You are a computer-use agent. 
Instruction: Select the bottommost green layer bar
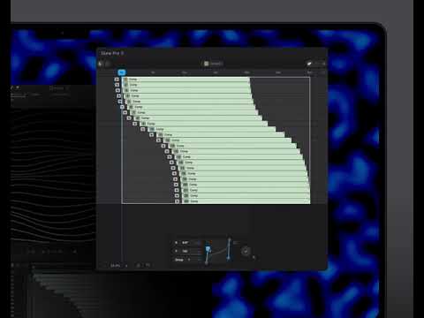point(246,201)
